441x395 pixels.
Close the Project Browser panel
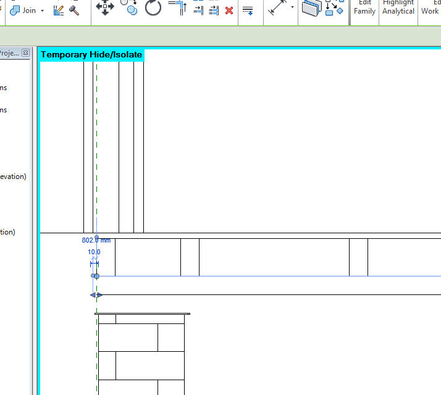pos(25,53)
